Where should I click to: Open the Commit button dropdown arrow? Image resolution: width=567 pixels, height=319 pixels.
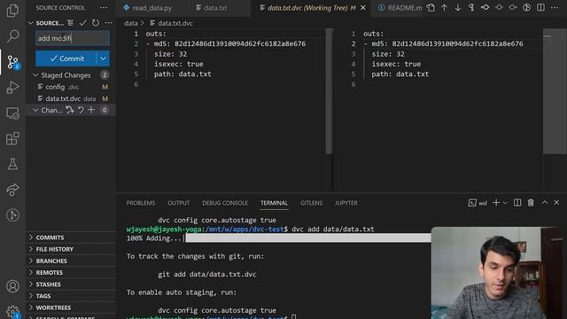[103, 58]
